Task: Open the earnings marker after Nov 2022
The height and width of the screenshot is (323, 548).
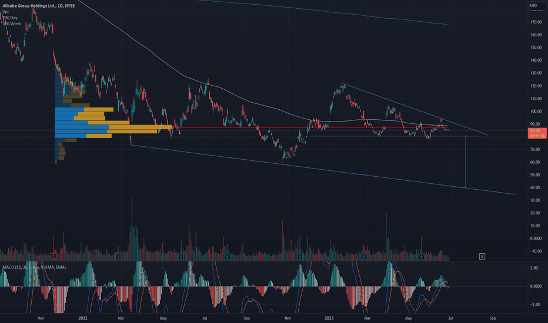Action: (299, 257)
